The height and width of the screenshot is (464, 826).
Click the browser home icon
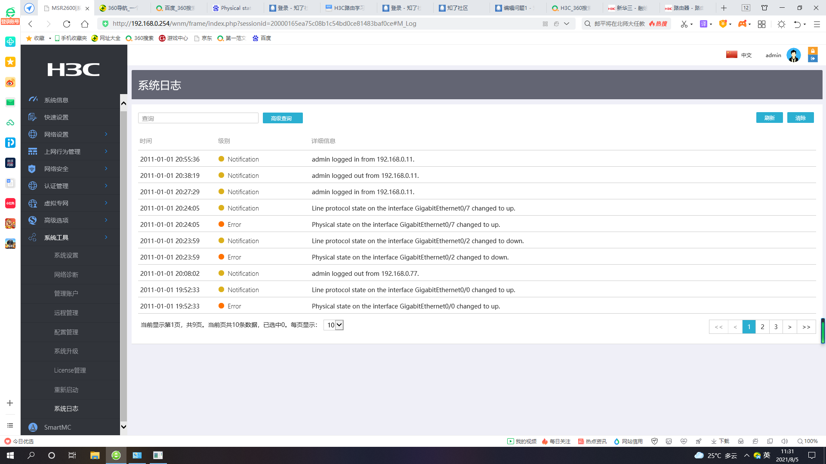pos(85,24)
